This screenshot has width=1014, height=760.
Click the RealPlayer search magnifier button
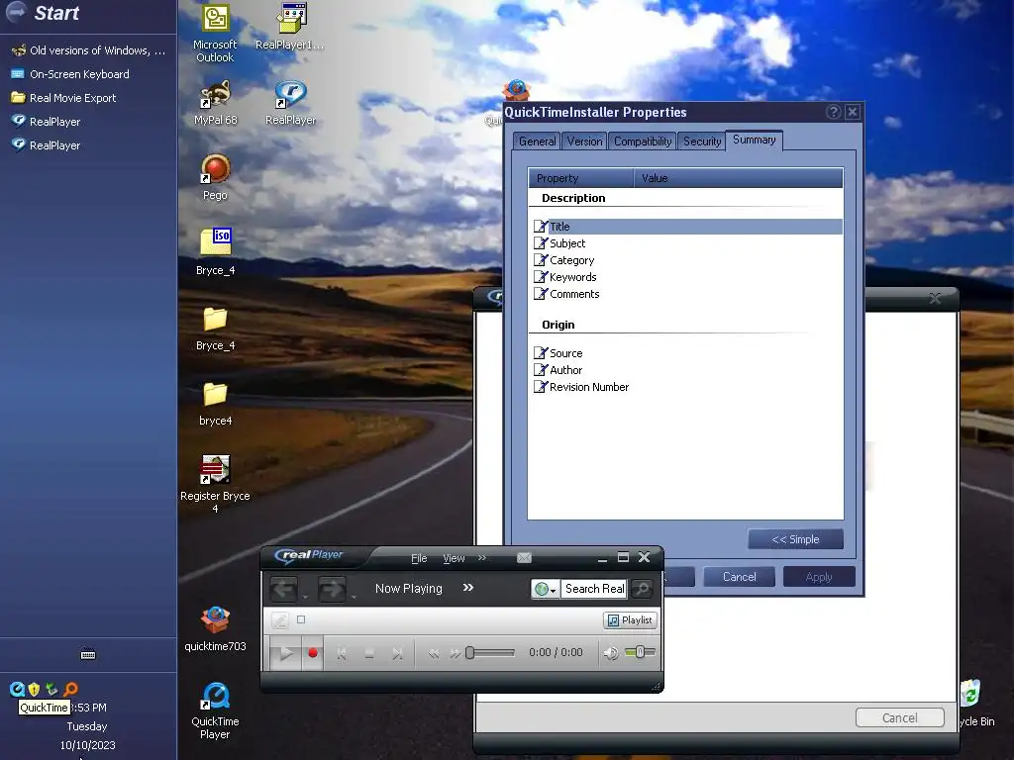[642, 589]
